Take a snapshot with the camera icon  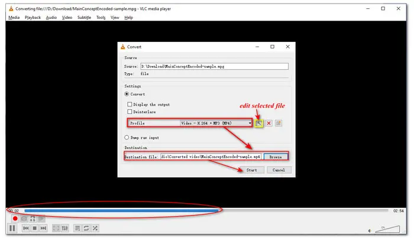tap(24, 219)
